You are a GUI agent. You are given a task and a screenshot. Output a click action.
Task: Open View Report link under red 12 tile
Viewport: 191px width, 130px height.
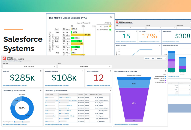(99, 85)
